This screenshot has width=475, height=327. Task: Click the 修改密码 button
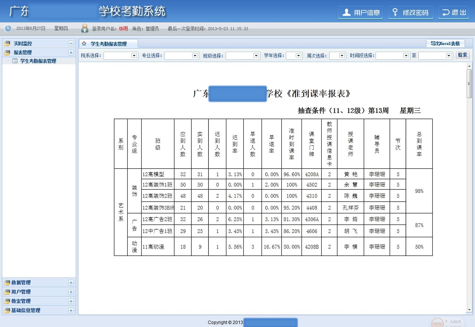[x=411, y=12]
